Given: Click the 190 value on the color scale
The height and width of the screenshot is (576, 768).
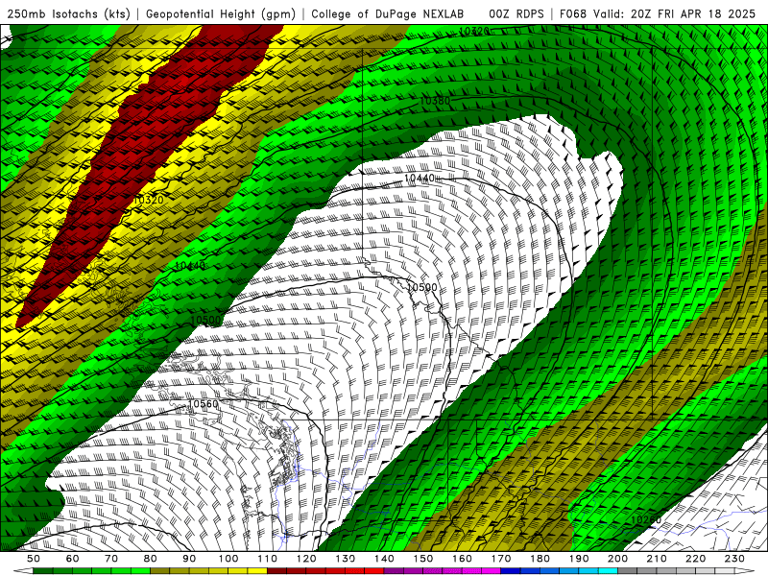Looking at the screenshot, I should coord(579,559).
